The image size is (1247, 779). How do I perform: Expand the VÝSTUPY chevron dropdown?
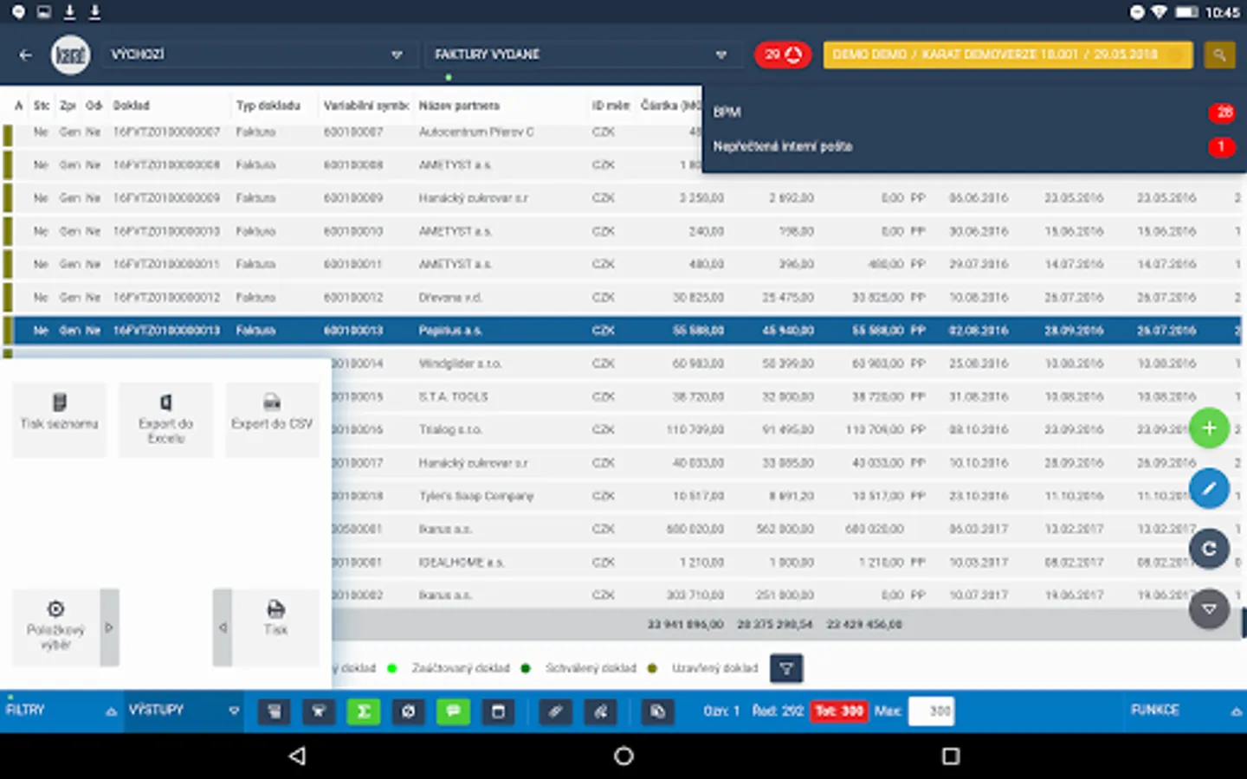pos(233,710)
